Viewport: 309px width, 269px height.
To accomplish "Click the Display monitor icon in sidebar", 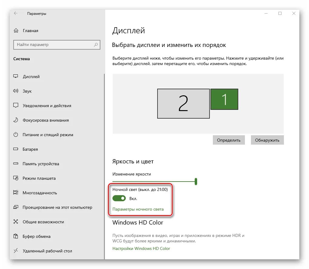I will pyautogui.click(x=15, y=76).
